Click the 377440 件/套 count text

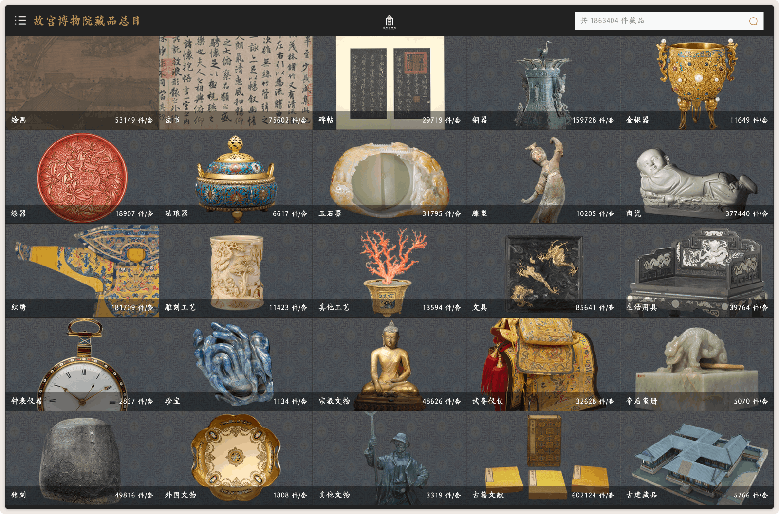[746, 214]
